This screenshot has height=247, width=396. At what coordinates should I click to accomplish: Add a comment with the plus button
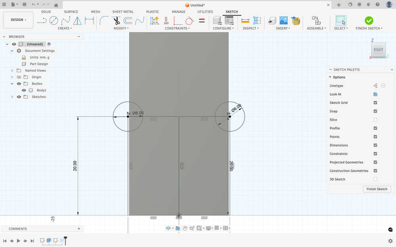[x=79, y=228]
